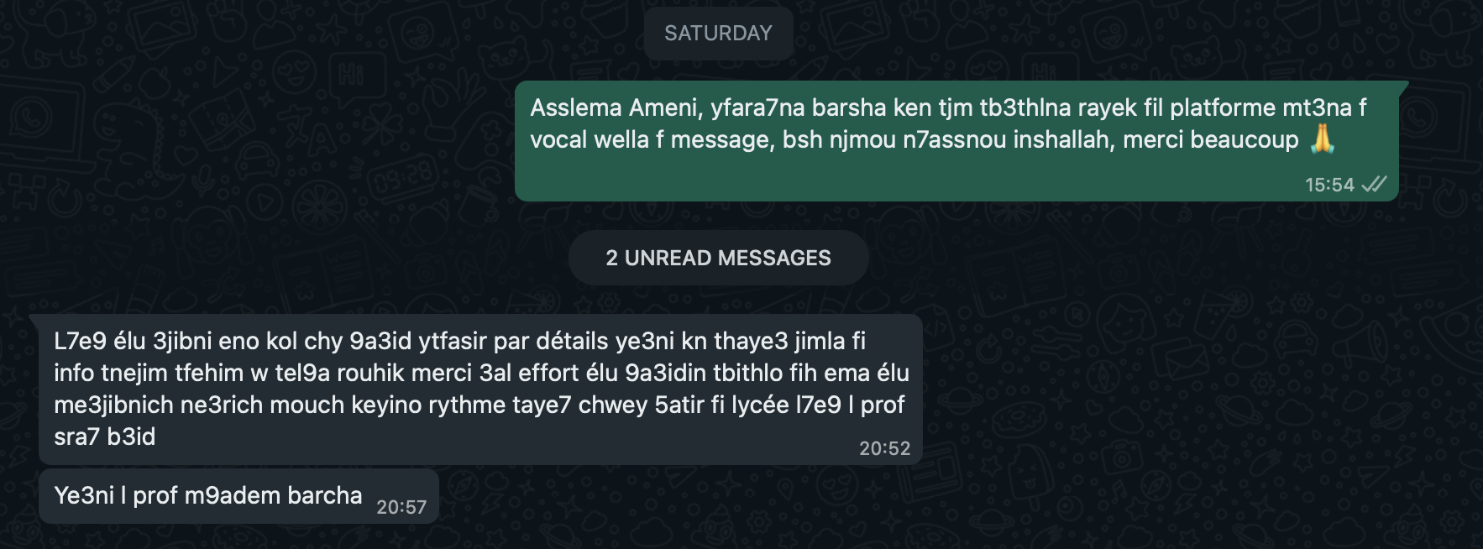Select the green sent message starting Asslema Ameni
Image resolution: width=1483 pixels, height=549 pixels.
pyautogui.click(x=956, y=141)
